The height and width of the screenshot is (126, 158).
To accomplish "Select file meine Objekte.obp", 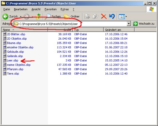I will tap(19, 65).
